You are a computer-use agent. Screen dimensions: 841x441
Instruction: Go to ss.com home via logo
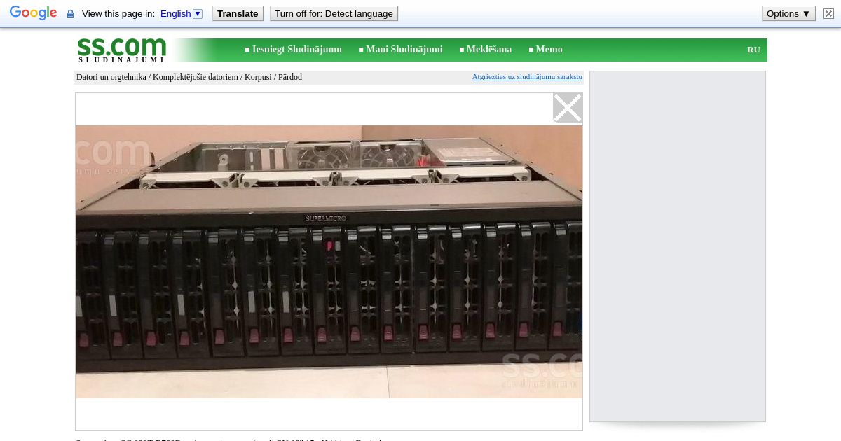point(122,50)
